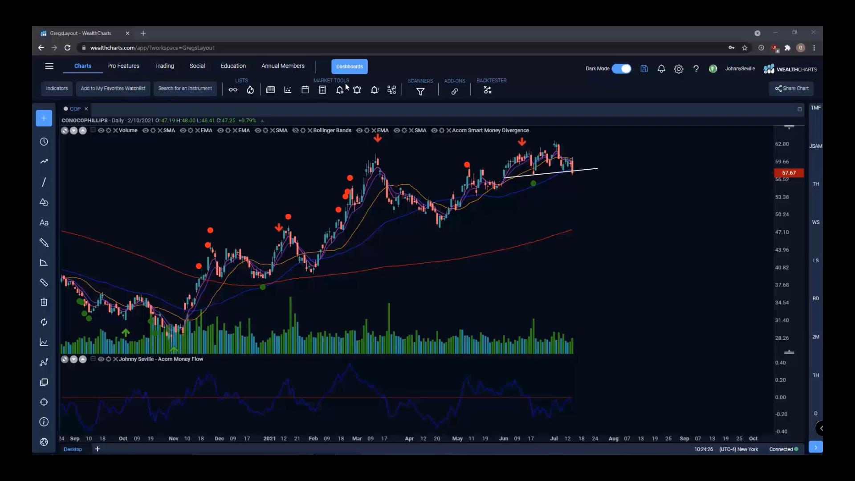Click up-arrow circle in Acorn Money Flow panel
The height and width of the screenshot is (481, 855).
tap(82, 359)
